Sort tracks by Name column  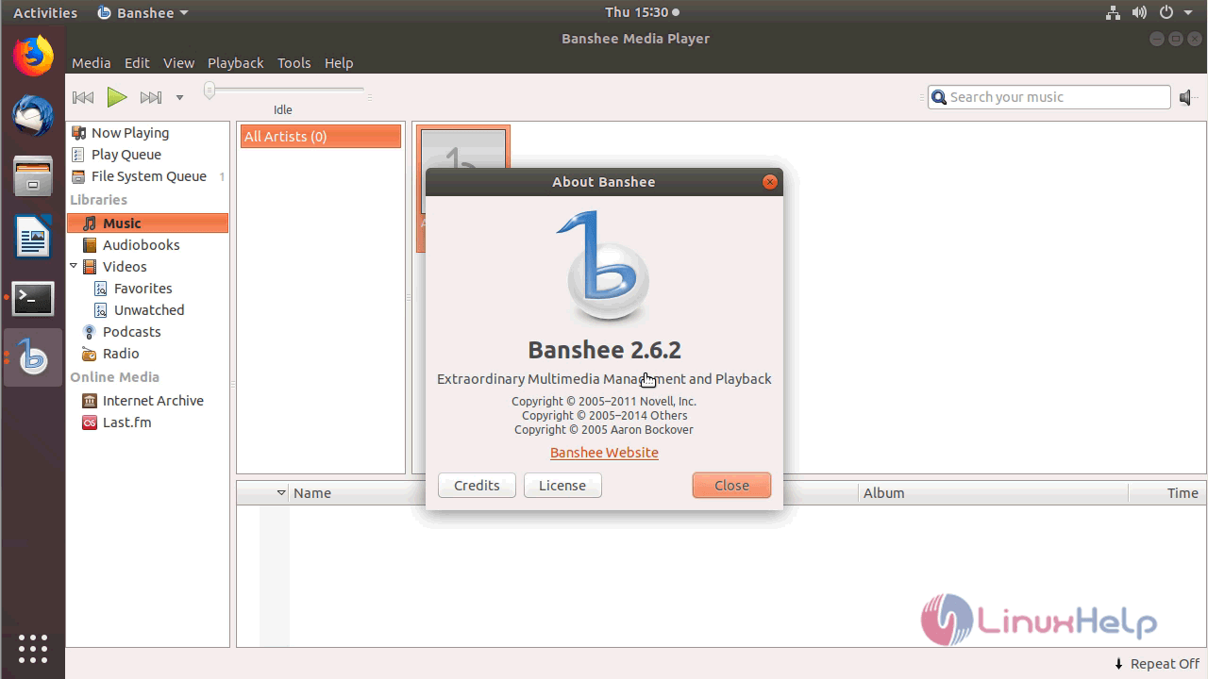pos(312,493)
